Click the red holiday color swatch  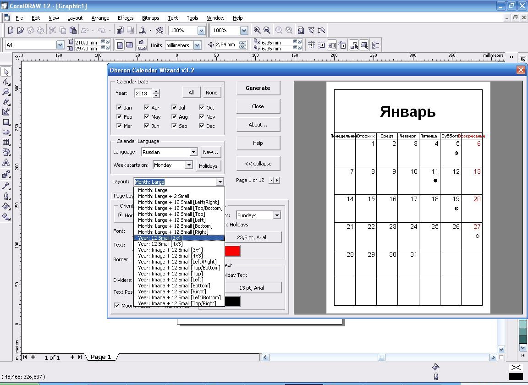click(x=233, y=251)
